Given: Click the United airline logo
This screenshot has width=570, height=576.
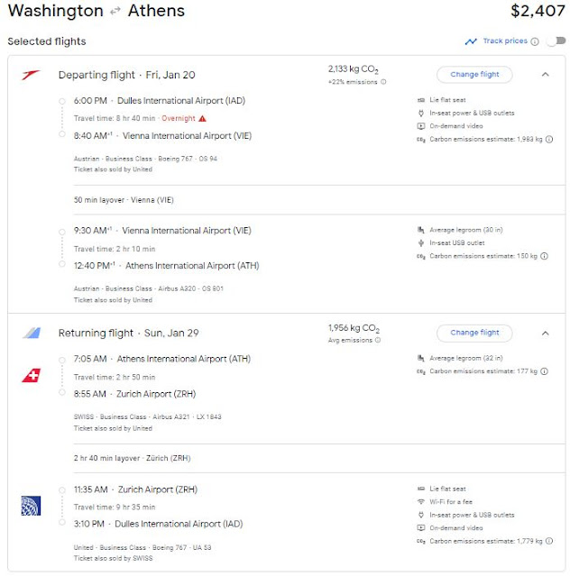Looking at the screenshot, I should [32, 506].
